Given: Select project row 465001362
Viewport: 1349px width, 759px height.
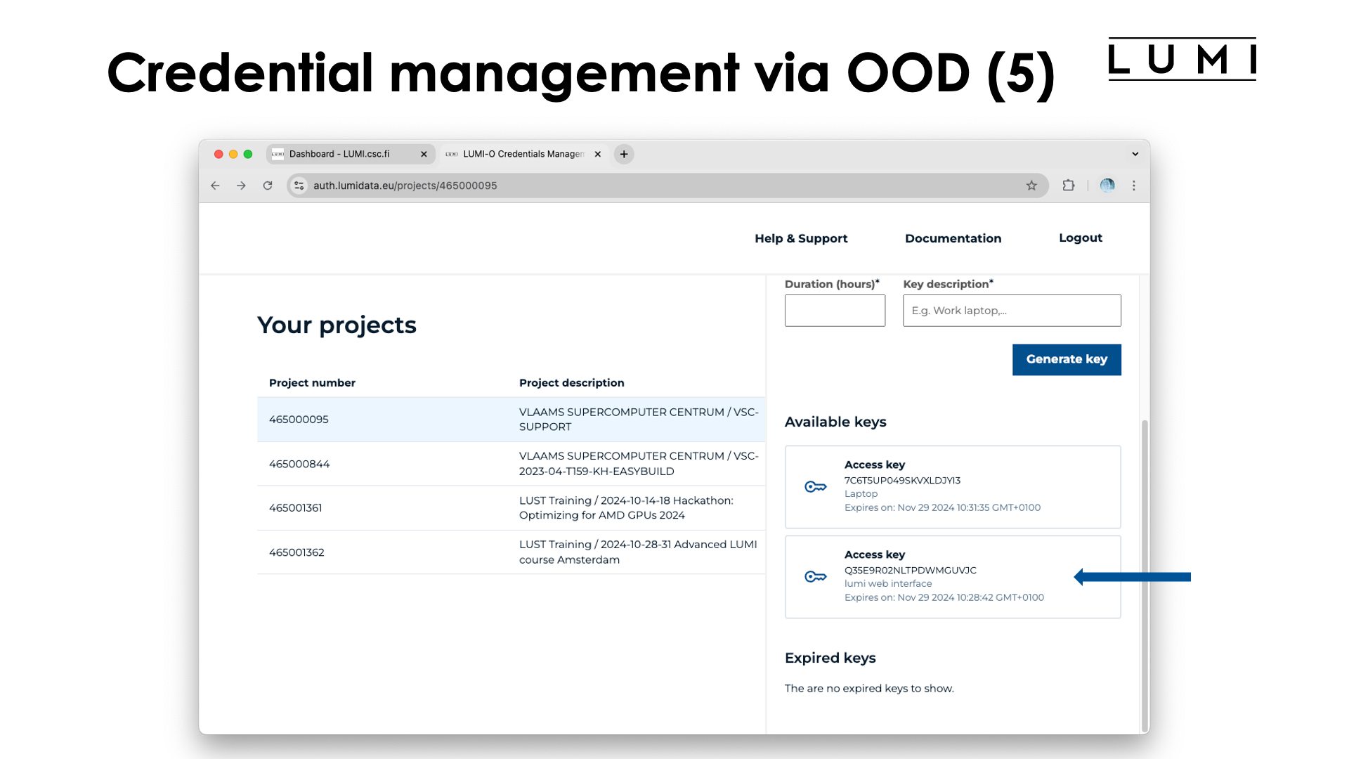Looking at the screenshot, I should pos(511,552).
